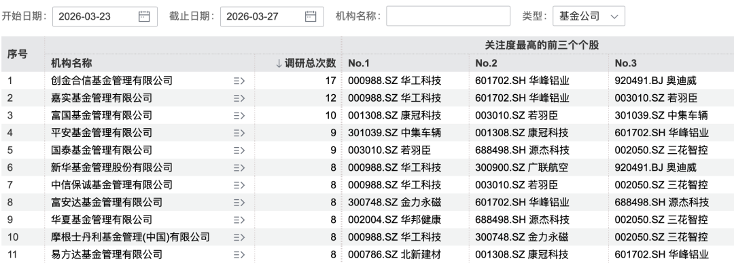Sort by 调研总次数 column header
This screenshot has width=734, height=263.
click(306, 63)
